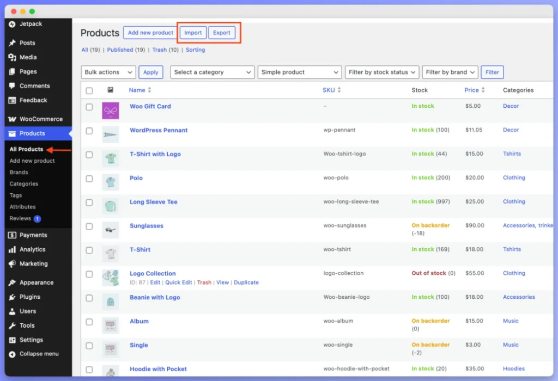Image resolution: width=558 pixels, height=381 pixels.
Task: Click the Export button
Action: [x=221, y=32]
